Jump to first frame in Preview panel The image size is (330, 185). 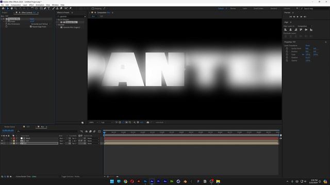pos(290,16)
